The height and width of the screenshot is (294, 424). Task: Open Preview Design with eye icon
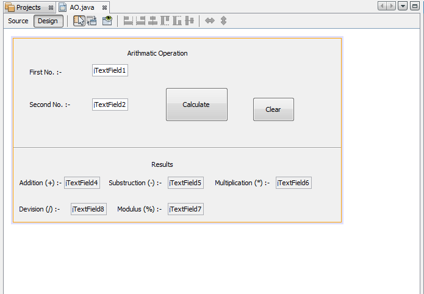(x=107, y=21)
